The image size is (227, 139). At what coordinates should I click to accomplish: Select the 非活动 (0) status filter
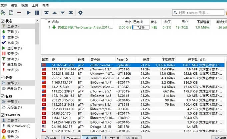point(18,64)
